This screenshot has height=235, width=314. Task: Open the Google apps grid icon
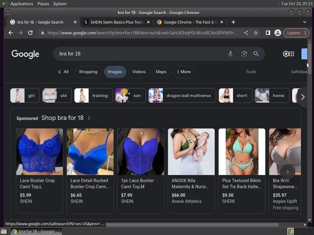292,54
